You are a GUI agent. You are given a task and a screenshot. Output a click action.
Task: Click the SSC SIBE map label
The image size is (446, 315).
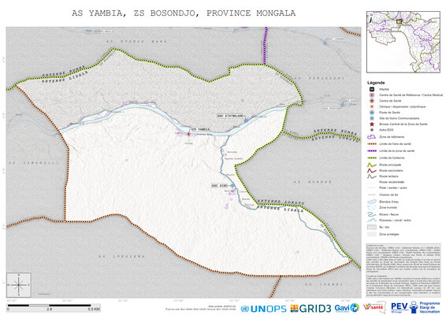220,186
